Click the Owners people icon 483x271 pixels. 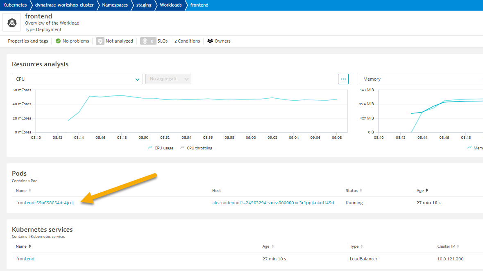coord(210,41)
